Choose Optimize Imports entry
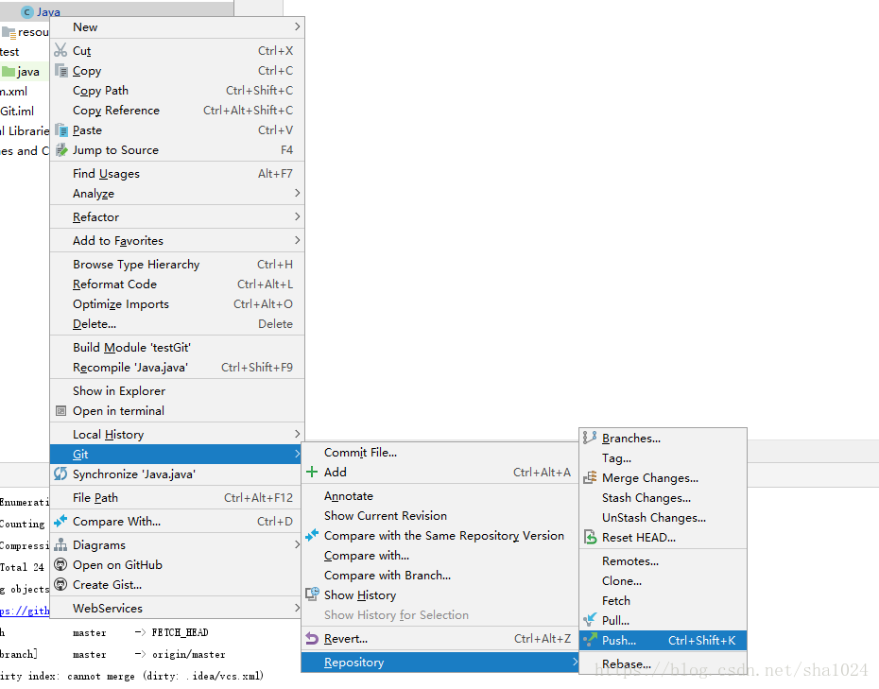The width and height of the screenshot is (879, 689). (177, 303)
